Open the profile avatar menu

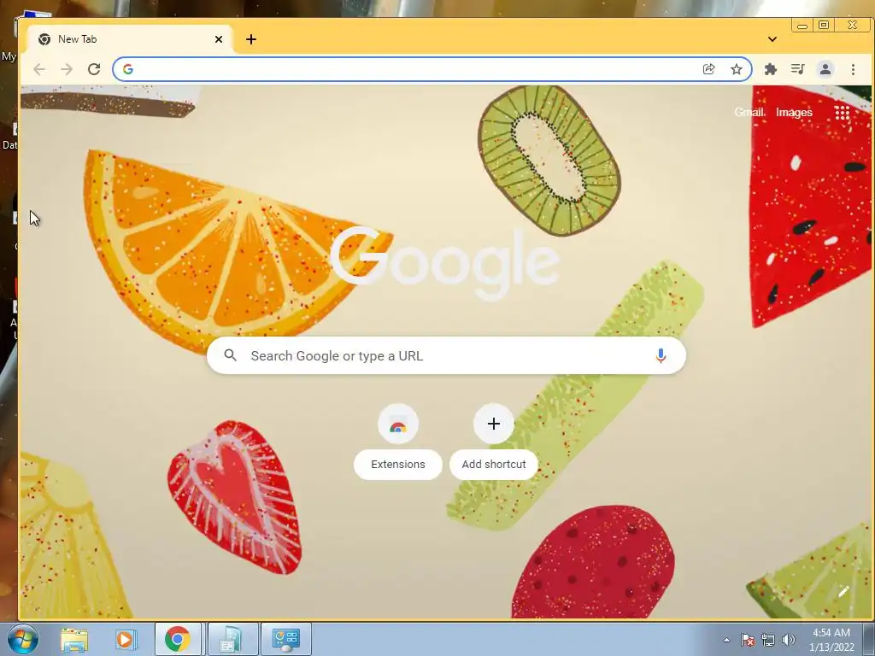point(825,69)
